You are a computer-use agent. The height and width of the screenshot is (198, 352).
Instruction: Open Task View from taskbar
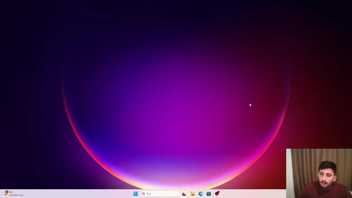point(184,194)
